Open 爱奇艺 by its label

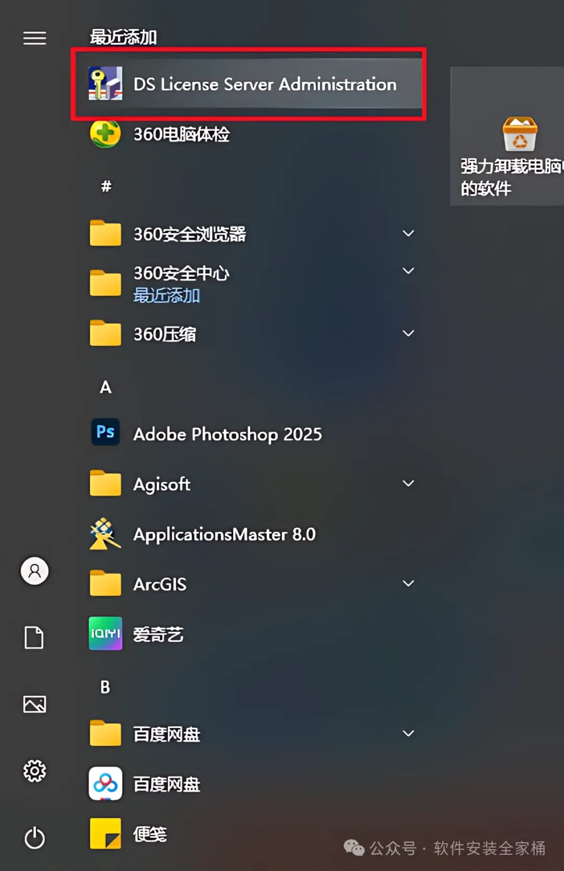158,634
